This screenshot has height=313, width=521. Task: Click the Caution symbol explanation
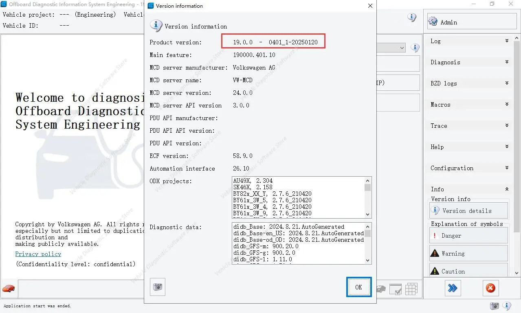tap(468, 270)
